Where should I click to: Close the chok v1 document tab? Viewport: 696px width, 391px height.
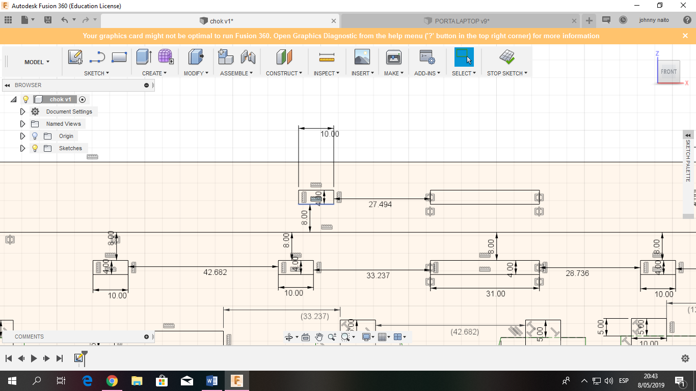[334, 21]
